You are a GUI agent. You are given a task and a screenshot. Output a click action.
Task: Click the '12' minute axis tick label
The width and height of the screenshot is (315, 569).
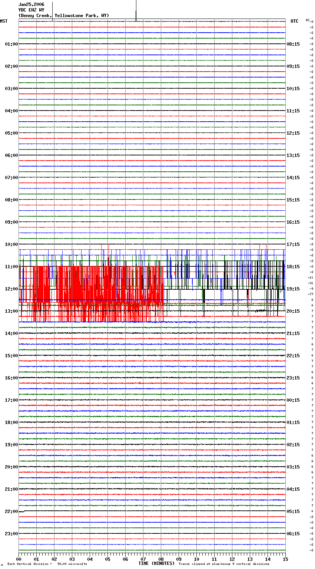click(232, 559)
